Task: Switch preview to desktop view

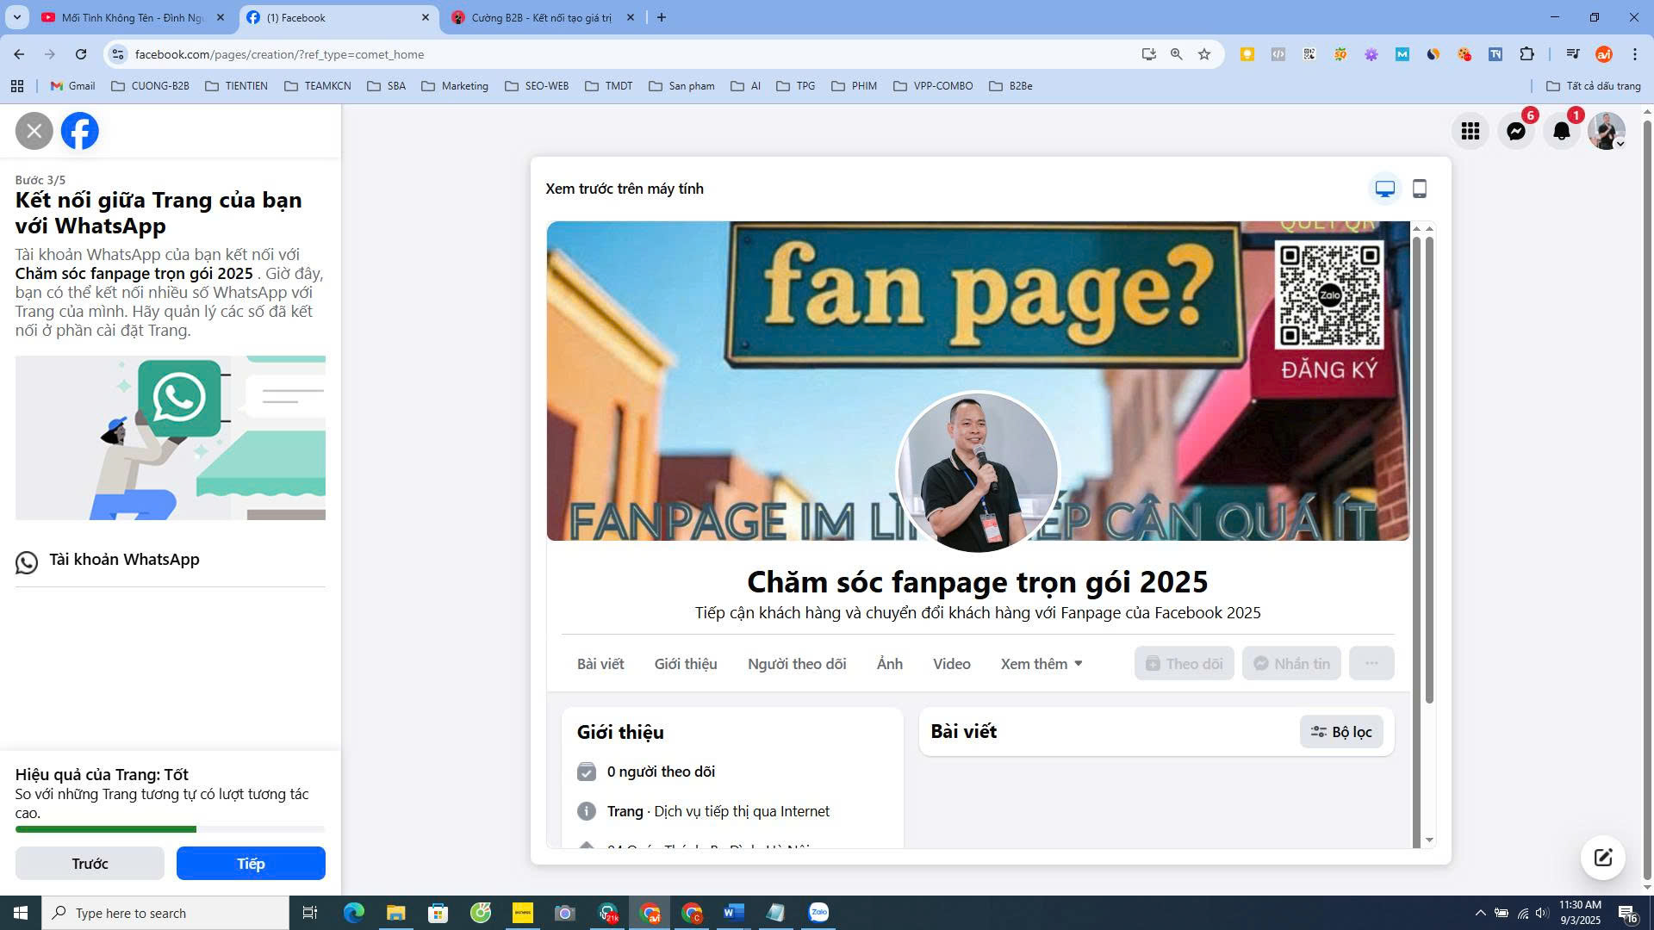Action: click(x=1384, y=189)
